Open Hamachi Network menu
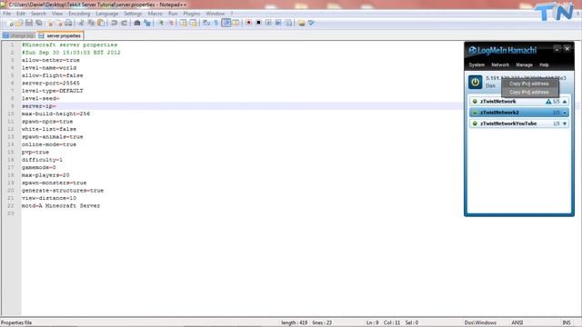Viewport: 582px width, 327px height. (x=500, y=64)
